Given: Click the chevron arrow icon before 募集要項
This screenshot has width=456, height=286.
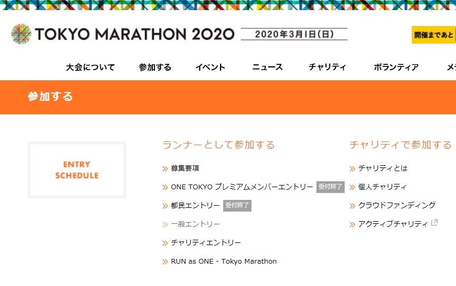Looking at the screenshot, I should click(x=165, y=169).
